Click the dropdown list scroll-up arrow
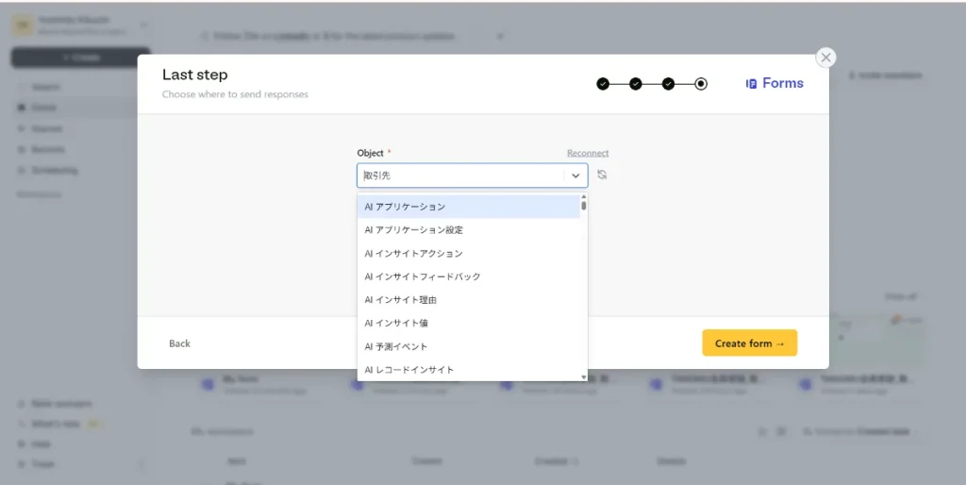This screenshot has width=966, height=485. click(583, 197)
